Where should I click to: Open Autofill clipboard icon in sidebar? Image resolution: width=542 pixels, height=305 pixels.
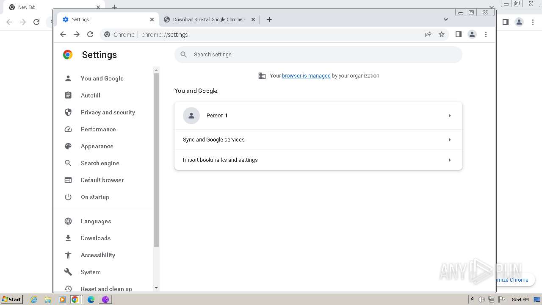pos(68,95)
